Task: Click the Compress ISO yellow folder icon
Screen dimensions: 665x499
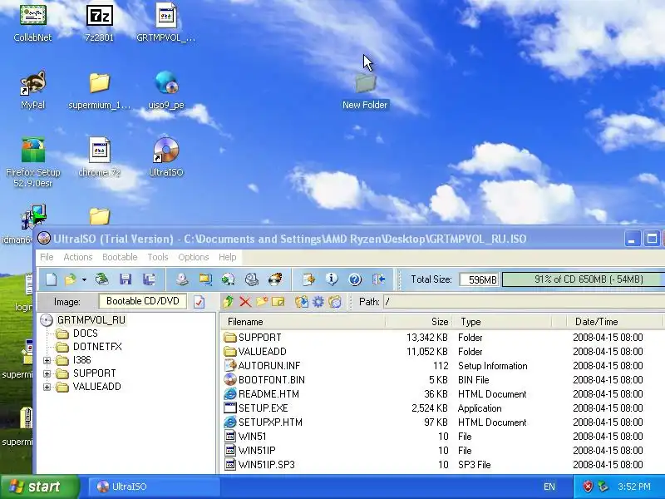Action: coord(205,279)
